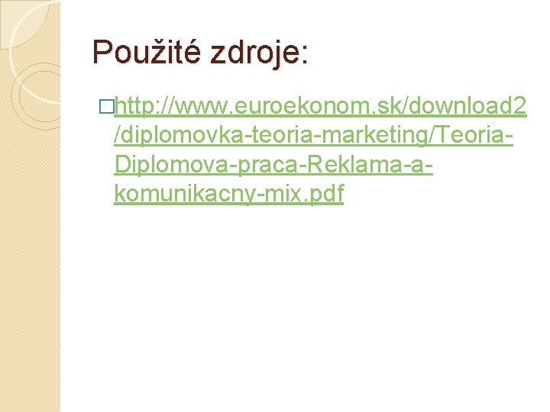Click '/diplomovka-teoria-marketing/Teoria-' link line
Screen dimensions: 550x412
(x=314, y=135)
